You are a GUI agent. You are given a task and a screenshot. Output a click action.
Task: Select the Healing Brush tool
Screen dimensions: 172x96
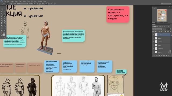pyautogui.click(x=2, y=16)
